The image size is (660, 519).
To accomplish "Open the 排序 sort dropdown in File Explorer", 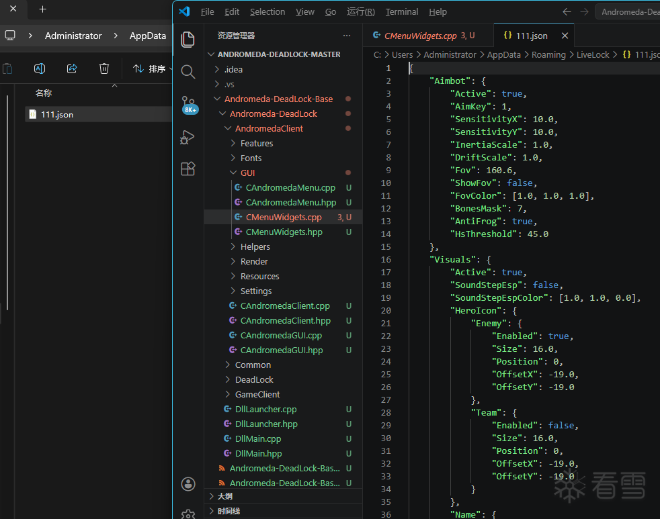I will point(152,68).
